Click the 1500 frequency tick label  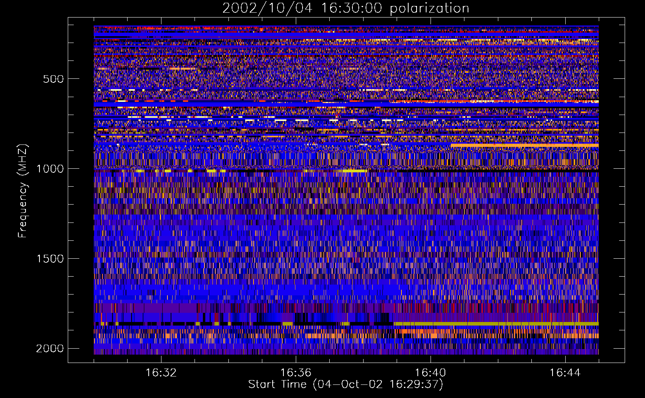click(50, 259)
